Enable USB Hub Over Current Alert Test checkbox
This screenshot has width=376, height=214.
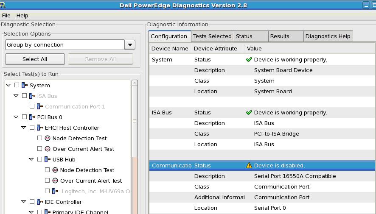pos(47,180)
